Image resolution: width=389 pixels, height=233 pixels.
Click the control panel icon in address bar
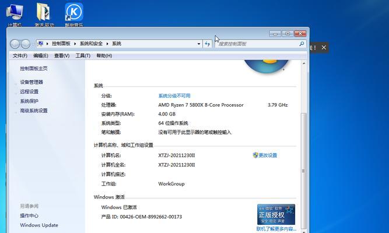coord(40,44)
